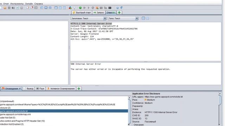The width and height of the screenshot is (225, 126).
Task: Click the URL-адрес value in alert details
Action: (x=163, y=97)
